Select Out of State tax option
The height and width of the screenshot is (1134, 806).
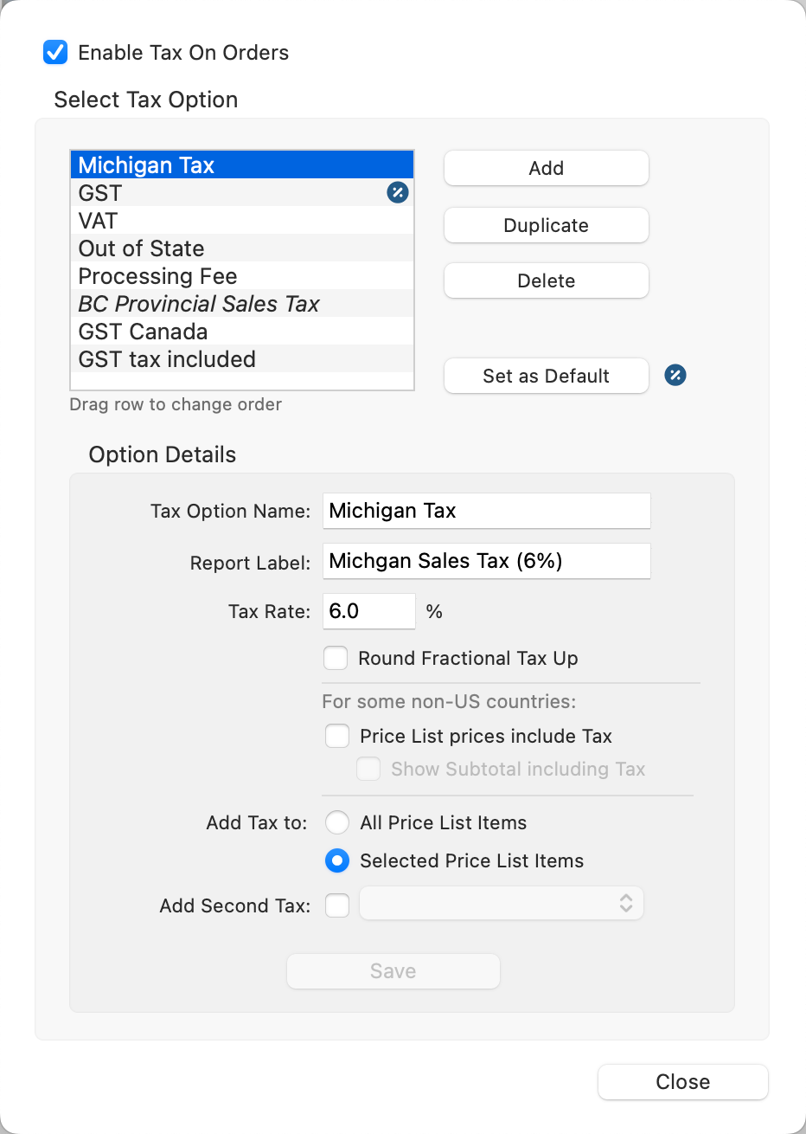(141, 248)
